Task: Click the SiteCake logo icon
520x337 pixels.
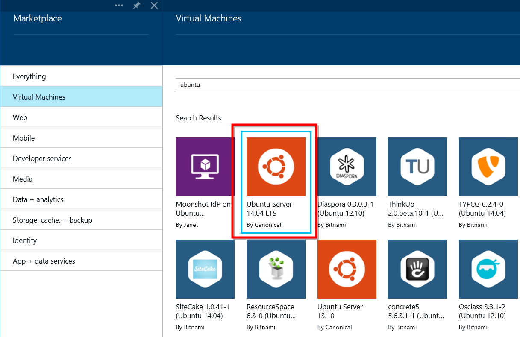Action: pos(205,269)
